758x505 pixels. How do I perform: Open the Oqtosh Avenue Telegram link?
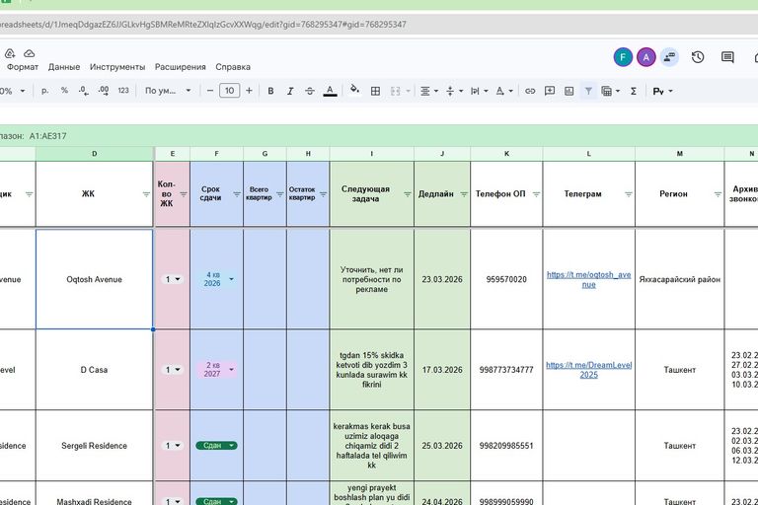[588, 279]
